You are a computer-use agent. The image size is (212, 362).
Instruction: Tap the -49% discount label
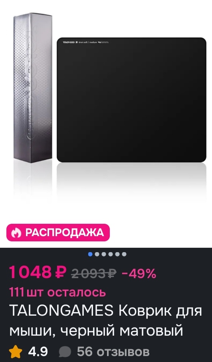139,274
